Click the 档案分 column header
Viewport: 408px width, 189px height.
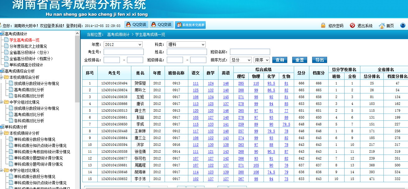coord(319,73)
